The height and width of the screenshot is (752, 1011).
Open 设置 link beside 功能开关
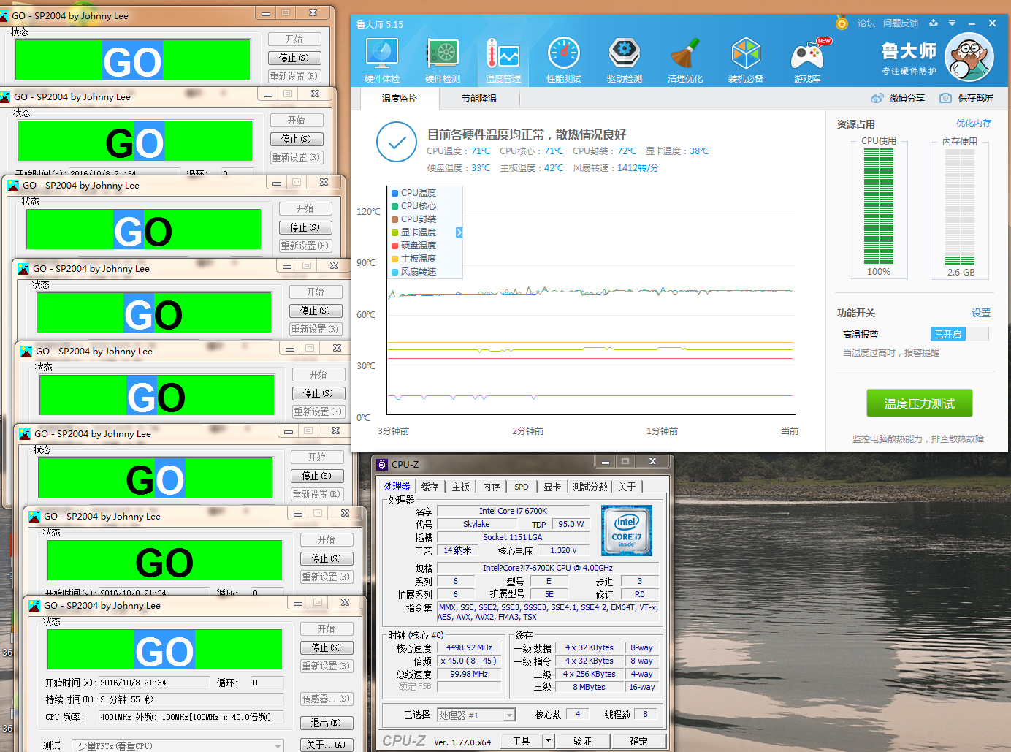pyautogui.click(x=981, y=313)
